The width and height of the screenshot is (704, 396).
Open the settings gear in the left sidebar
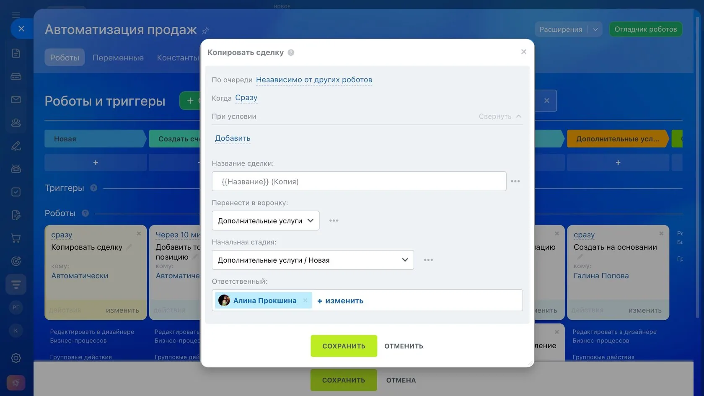click(16, 358)
